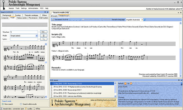Image resolution: width=183 pixels, height=110 pixels.
Task: Go to first document in results
Action: pyautogui.click(x=70, y=20)
